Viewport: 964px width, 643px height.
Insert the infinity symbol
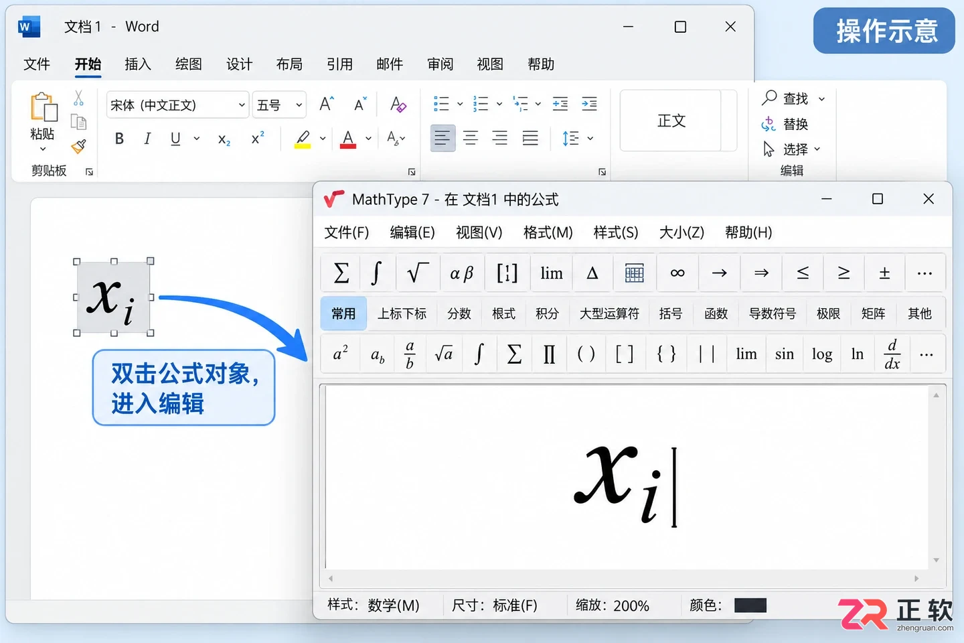(x=677, y=273)
